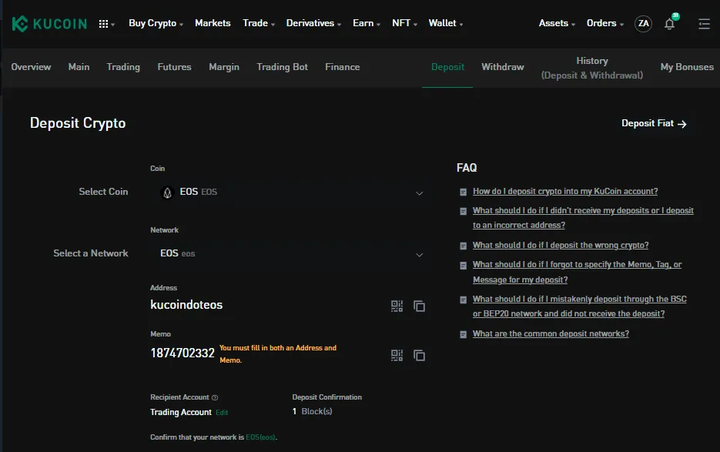Viewport: 720px width, 452px height.
Task: Go to Markets
Action: click(213, 23)
